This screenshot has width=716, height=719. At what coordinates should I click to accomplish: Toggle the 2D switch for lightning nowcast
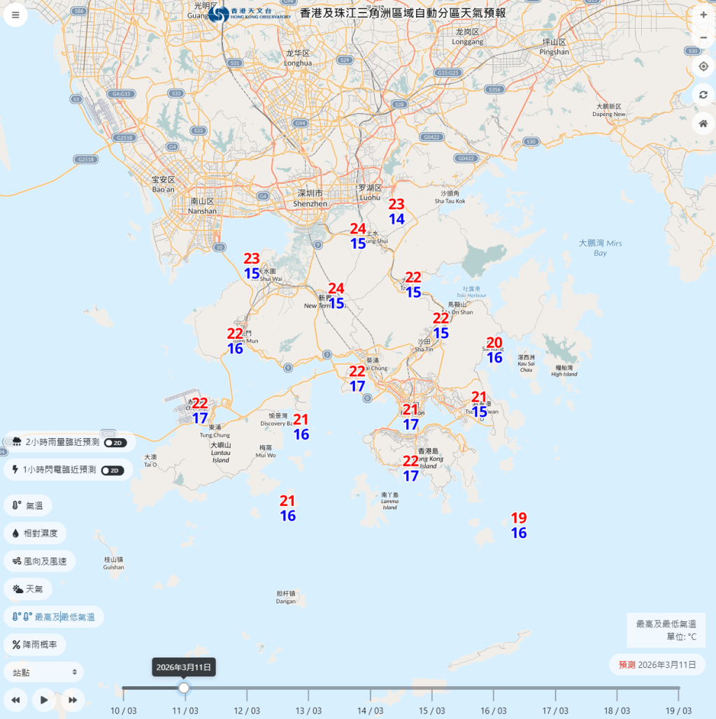[x=113, y=470]
